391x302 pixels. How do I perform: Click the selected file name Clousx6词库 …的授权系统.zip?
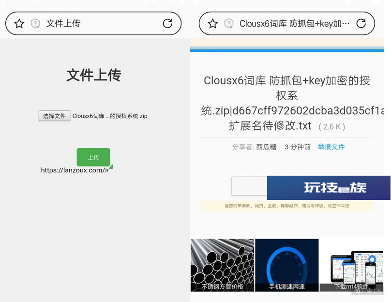[x=110, y=116]
